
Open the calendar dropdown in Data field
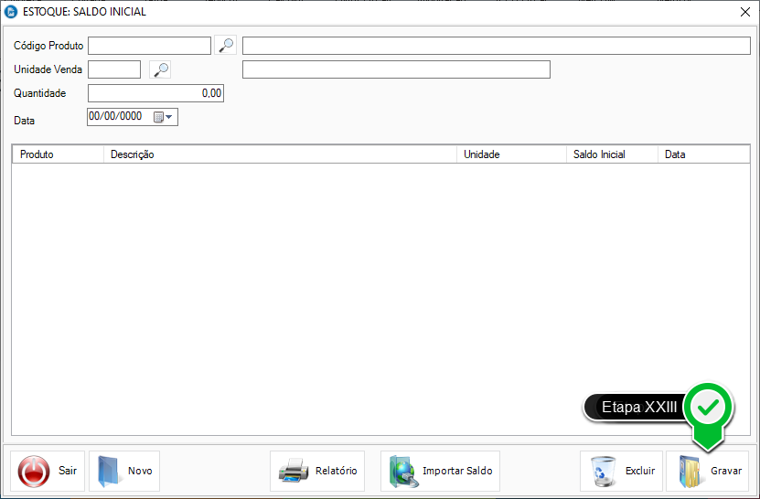click(x=164, y=117)
